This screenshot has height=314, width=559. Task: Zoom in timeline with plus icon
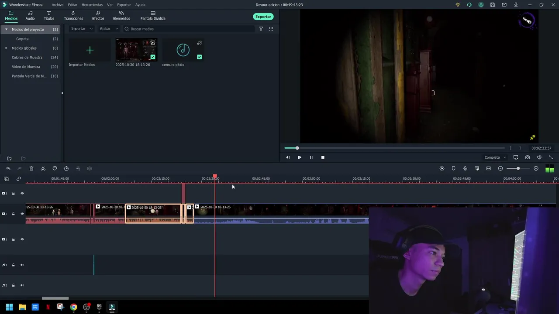536,168
